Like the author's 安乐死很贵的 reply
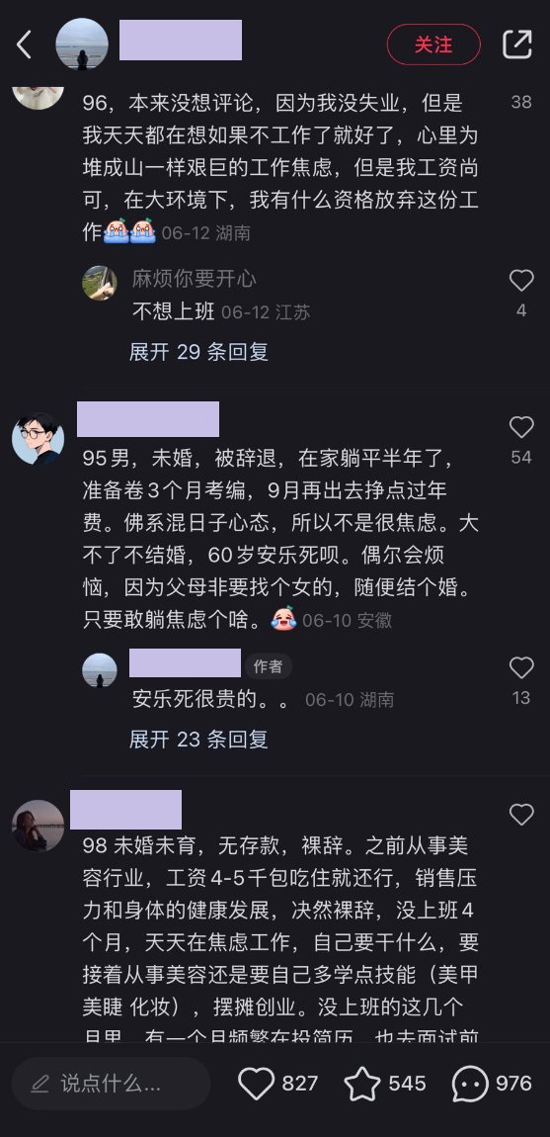550x1137 pixels. coord(521,667)
